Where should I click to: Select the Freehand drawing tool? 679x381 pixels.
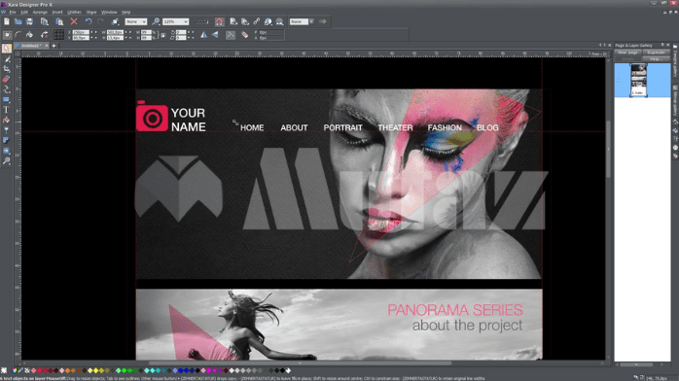pos(7,59)
